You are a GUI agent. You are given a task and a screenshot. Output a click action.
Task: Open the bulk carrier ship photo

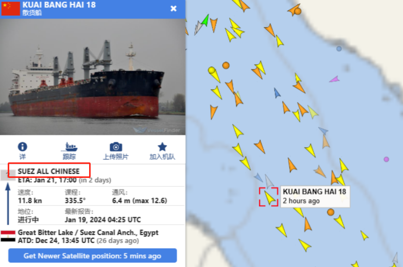[93, 77]
